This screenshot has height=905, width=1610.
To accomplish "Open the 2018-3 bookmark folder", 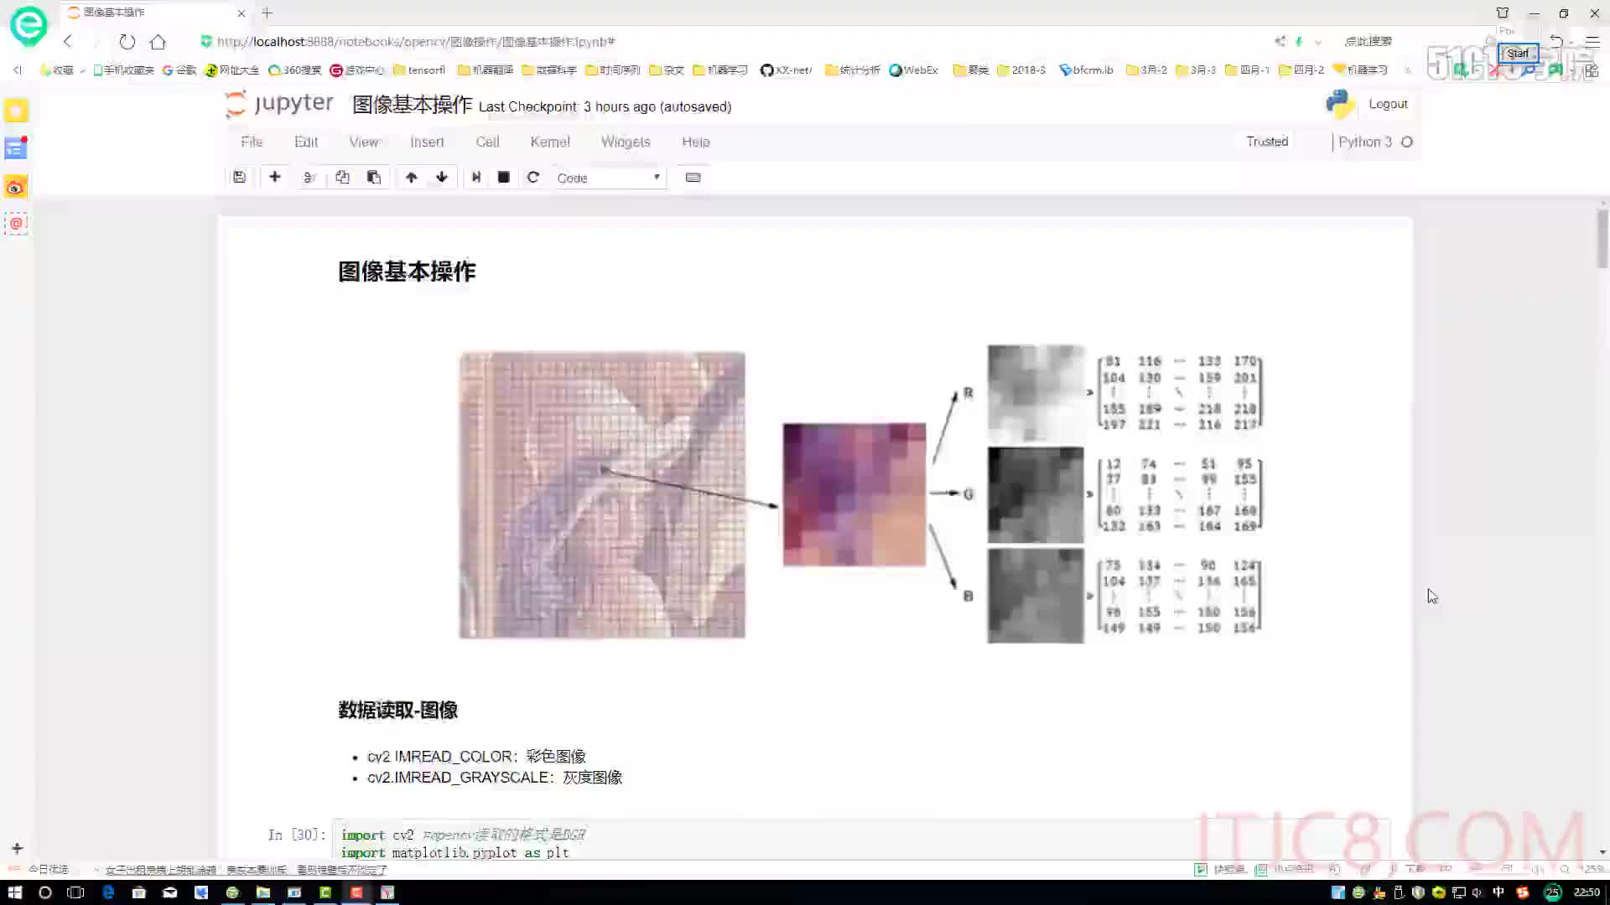I will pos(1021,70).
